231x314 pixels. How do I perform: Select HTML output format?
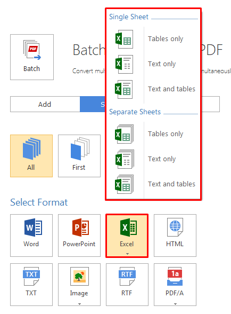click(x=175, y=236)
